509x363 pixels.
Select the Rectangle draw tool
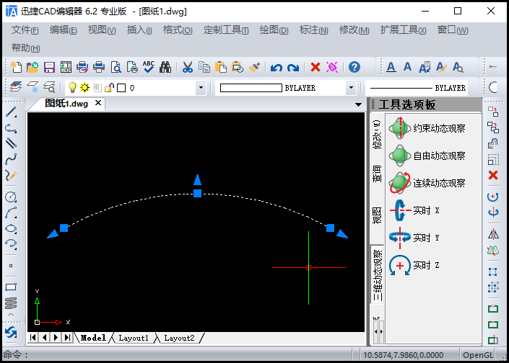(11, 287)
